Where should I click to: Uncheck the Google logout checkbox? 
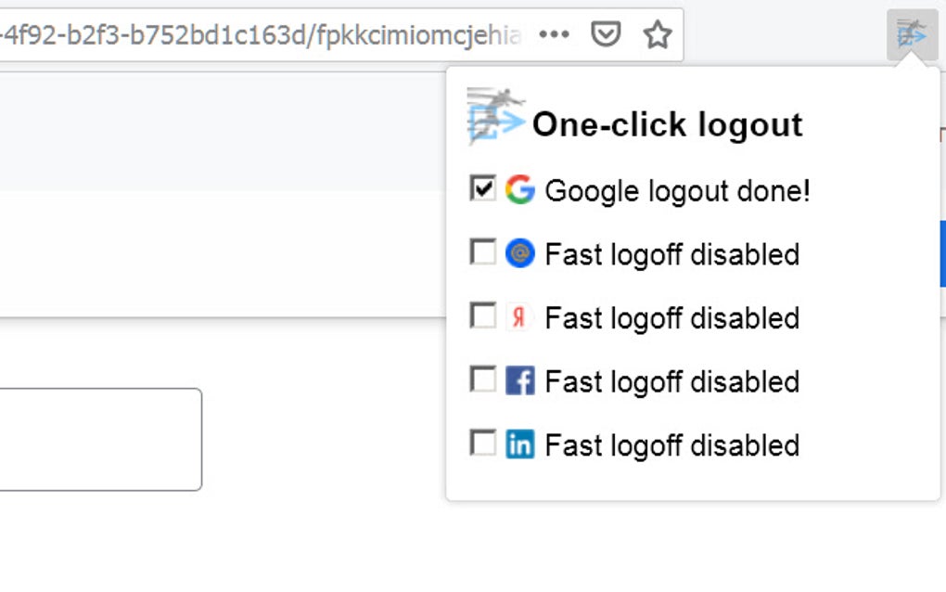point(481,189)
